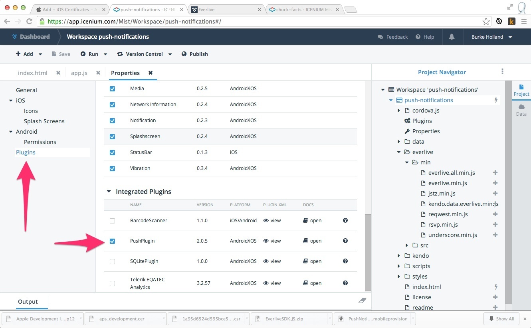The height and width of the screenshot is (328, 531).
Task: Open the Version Control menu
Action: click(x=144, y=54)
